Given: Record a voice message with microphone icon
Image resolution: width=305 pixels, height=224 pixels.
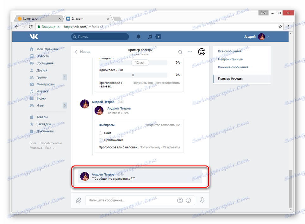Looking at the screenshot, I should point(202,200).
